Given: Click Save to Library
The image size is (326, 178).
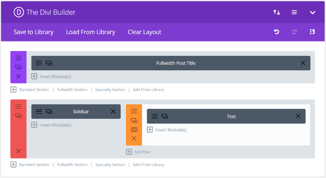Looking at the screenshot, I should pyautogui.click(x=33, y=32).
